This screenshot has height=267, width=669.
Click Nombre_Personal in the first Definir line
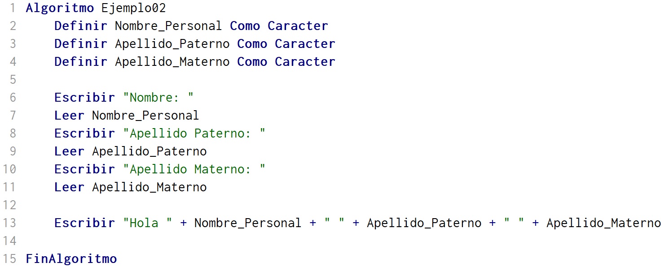(168, 26)
